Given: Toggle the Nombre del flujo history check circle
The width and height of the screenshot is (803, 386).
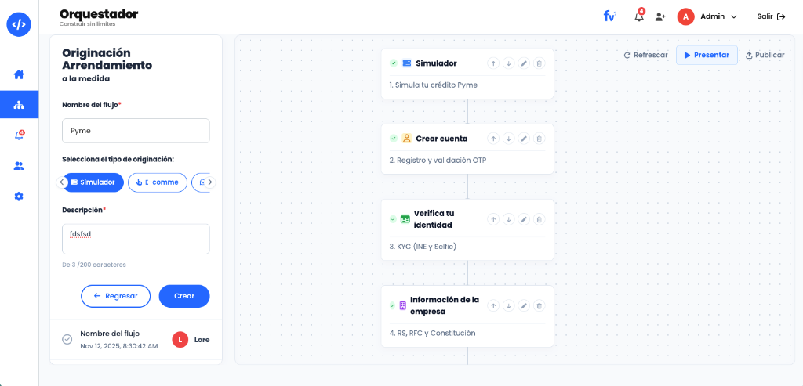Looking at the screenshot, I should 67,340.
